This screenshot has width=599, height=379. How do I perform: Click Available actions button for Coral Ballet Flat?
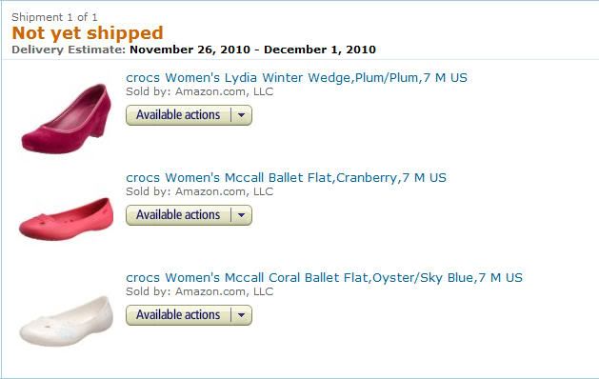[178, 315]
